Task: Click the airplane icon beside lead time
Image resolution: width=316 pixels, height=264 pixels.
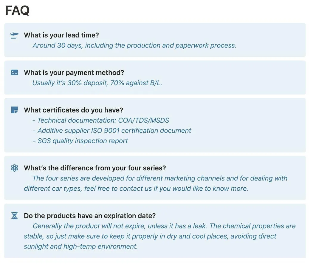Action: [x=14, y=35]
